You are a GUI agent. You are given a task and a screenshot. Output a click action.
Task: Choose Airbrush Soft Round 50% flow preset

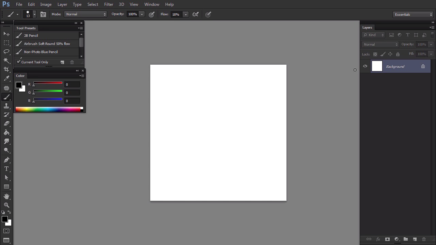[x=47, y=44]
